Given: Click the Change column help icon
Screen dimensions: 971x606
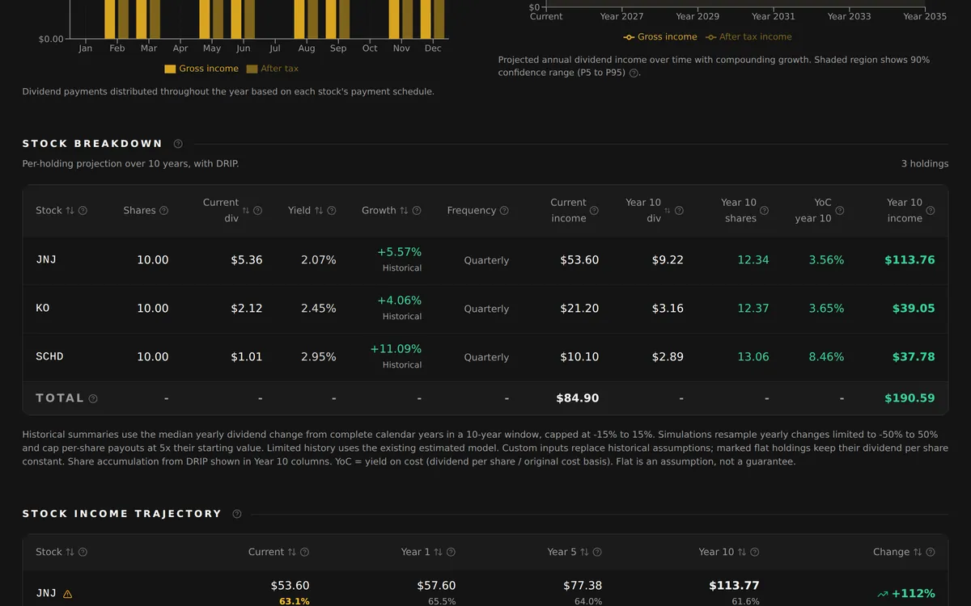Looking at the screenshot, I should (930, 553).
